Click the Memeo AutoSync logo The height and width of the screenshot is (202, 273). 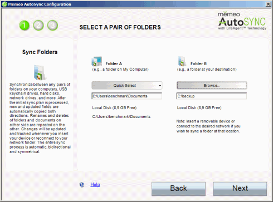(x=242, y=21)
